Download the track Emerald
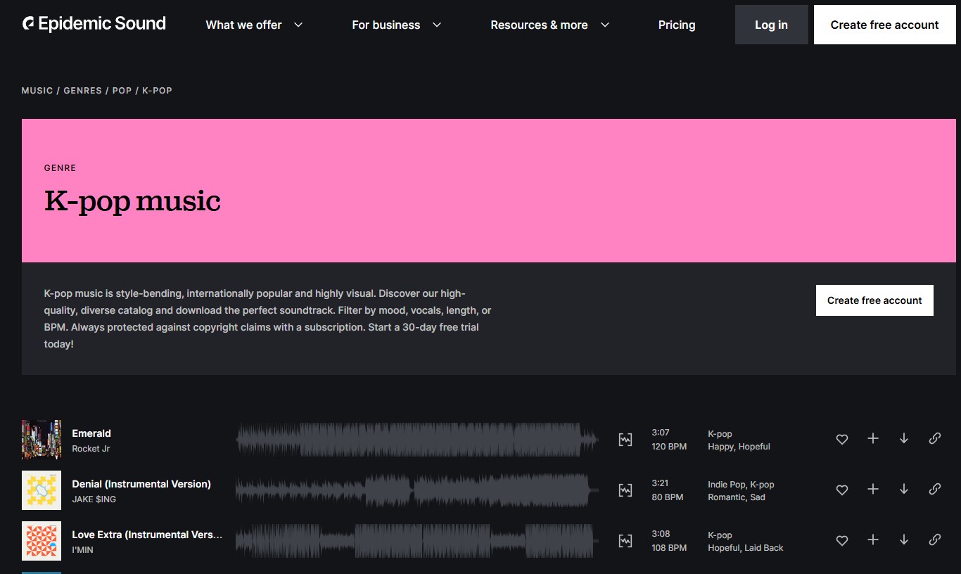This screenshot has height=574, width=961. (x=903, y=439)
